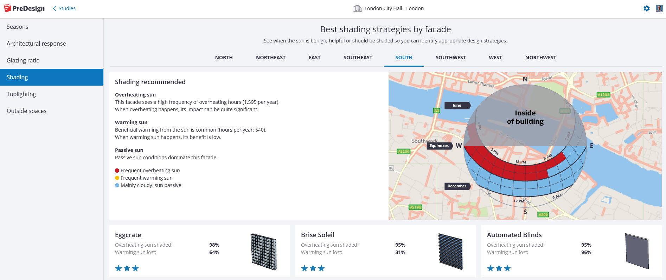The height and width of the screenshot is (280, 666).
Task: Open the user profile avatar
Action: pyautogui.click(x=659, y=8)
